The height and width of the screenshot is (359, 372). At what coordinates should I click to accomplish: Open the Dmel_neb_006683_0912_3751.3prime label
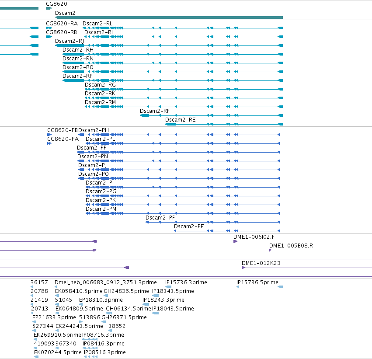(x=106, y=283)
